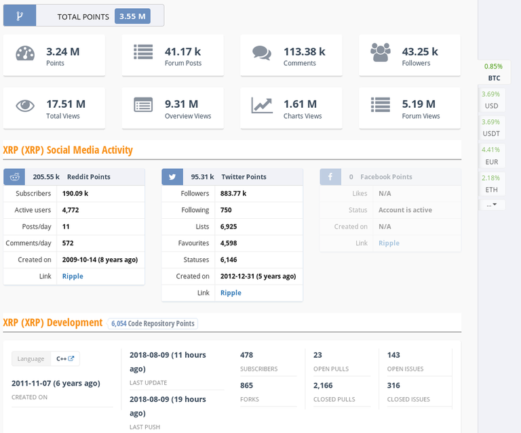This screenshot has width=521, height=433.
Task: Click the Following value 750
Action: [226, 210]
